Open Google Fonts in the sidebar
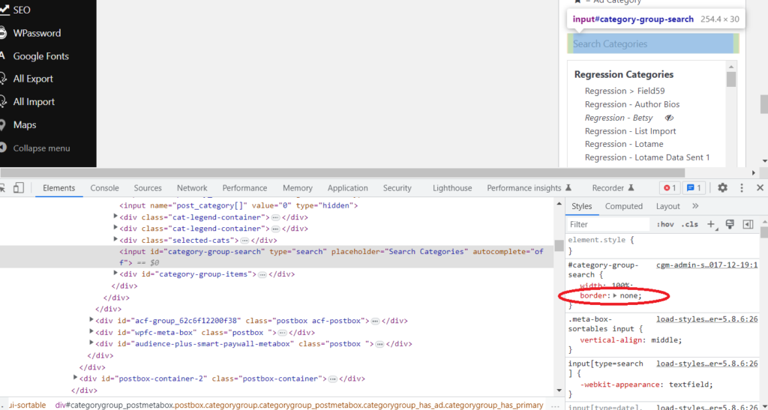Viewport: 768px width, 410px height. pos(40,56)
